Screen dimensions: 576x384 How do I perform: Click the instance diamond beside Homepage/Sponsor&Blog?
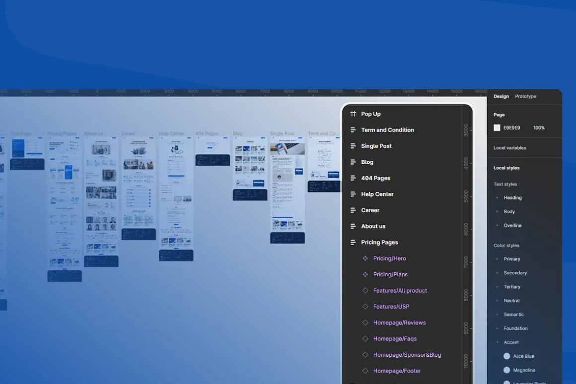365,355
